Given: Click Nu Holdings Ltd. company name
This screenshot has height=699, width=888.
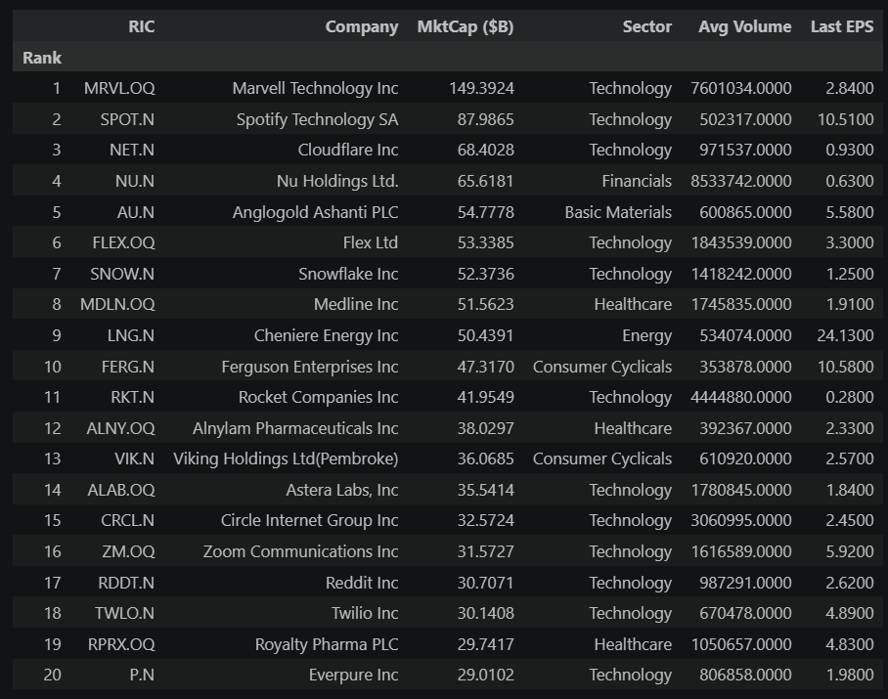Looking at the screenshot, I should tap(337, 181).
